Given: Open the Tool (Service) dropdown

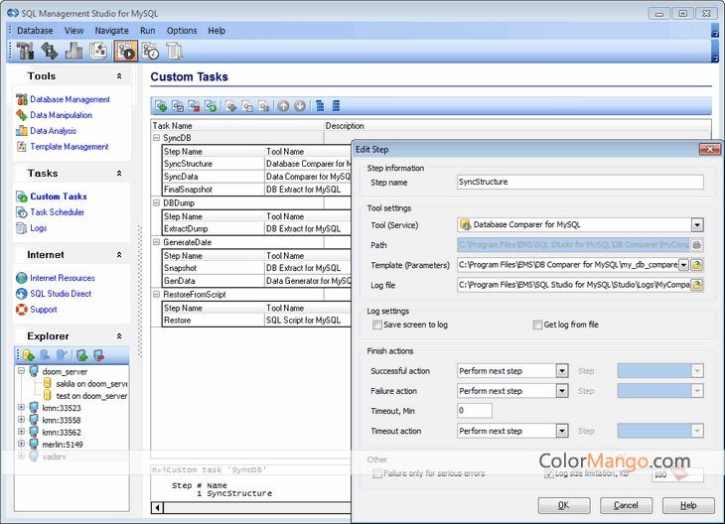Looking at the screenshot, I should [697, 225].
